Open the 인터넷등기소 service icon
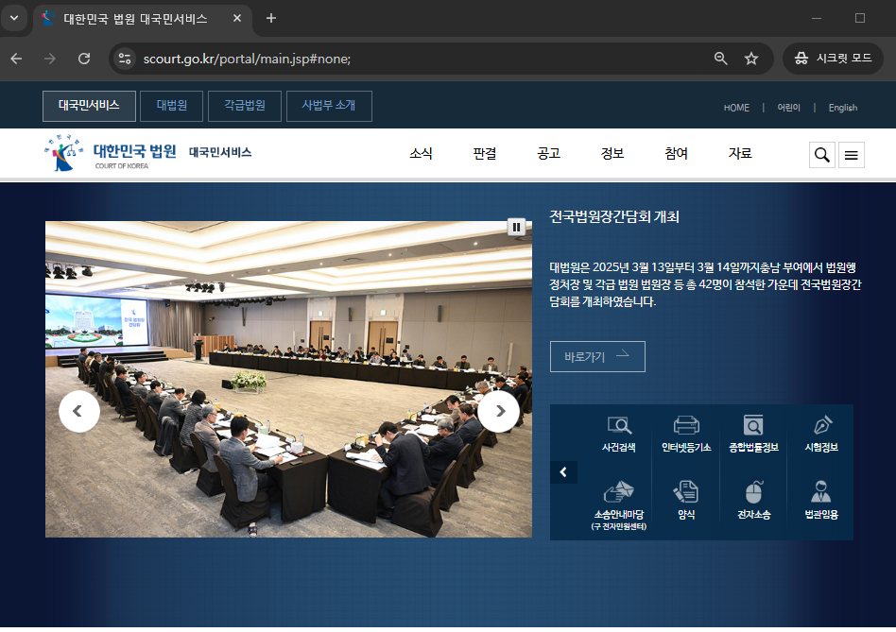 (685, 432)
